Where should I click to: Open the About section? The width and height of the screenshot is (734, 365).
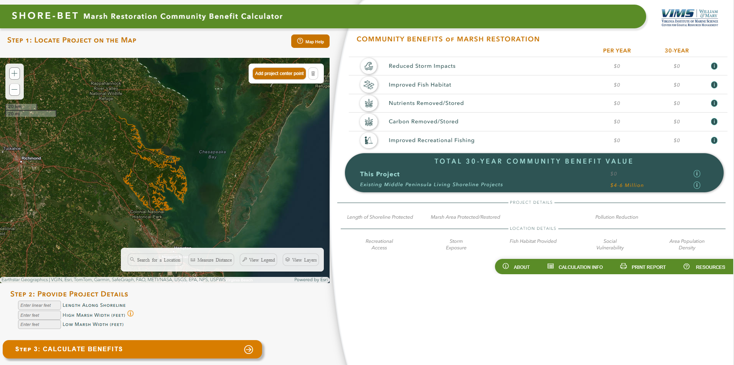[x=516, y=267]
